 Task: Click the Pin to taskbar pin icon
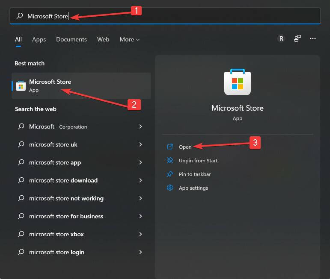[170, 174]
